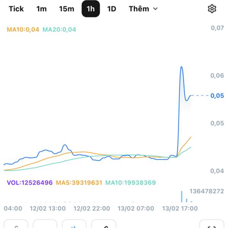Click the MA5:39319631 volume indicator
Viewport: 228px width, 228px height.
(79, 183)
